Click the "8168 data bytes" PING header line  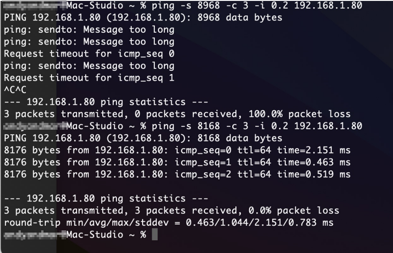[143, 137]
